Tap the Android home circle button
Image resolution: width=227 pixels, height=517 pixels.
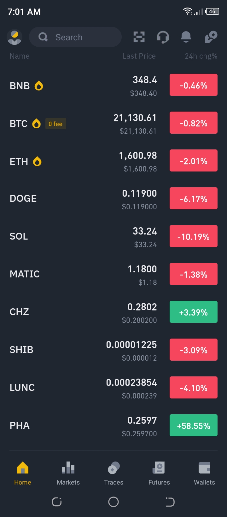click(x=113, y=502)
